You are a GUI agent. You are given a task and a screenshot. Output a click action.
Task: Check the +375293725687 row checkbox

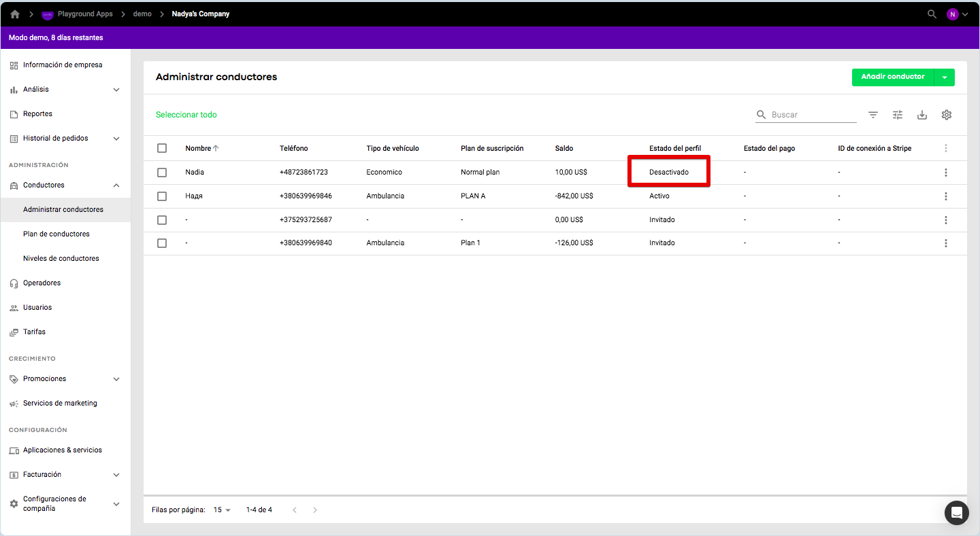click(162, 220)
